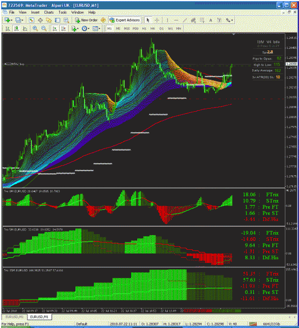This screenshot has width=299, height=328.
Task: Open the Help menu
Action: pos(92,13)
